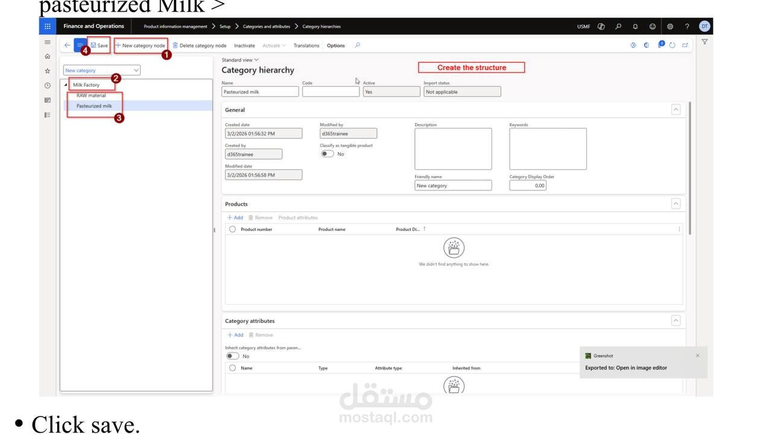
Task: Select the Milk Factory node
Action: coord(86,85)
